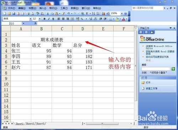Open Print Preview from the toolbar
The image size is (178, 130).
(32, 14)
